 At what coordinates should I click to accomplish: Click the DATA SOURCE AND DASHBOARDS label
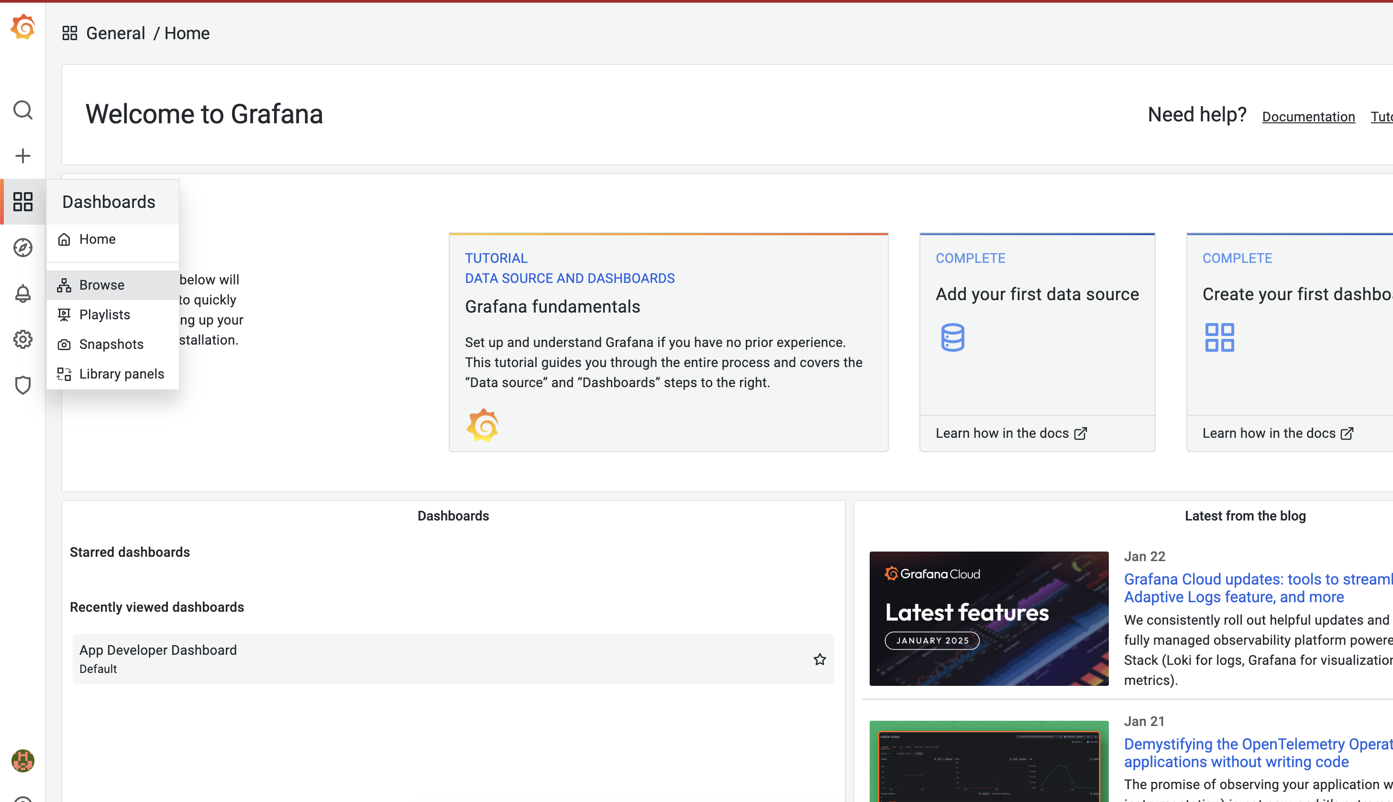coord(569,278)
